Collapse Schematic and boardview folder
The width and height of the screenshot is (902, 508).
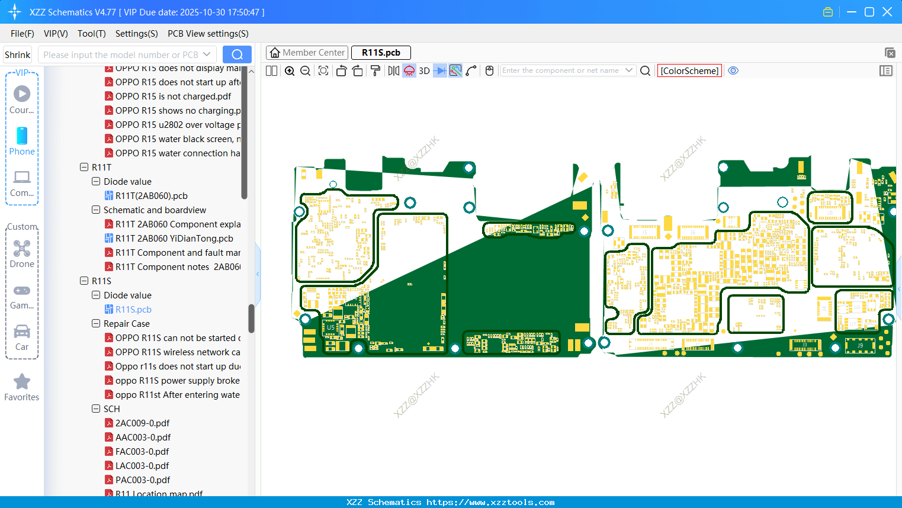point(96,210)
